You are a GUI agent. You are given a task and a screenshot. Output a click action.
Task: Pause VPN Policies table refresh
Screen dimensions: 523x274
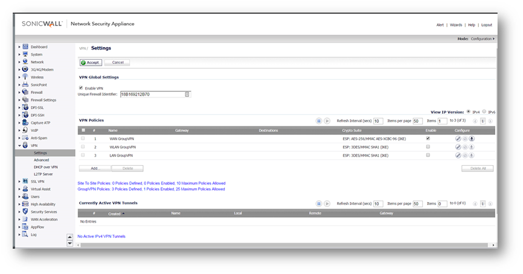319,121
